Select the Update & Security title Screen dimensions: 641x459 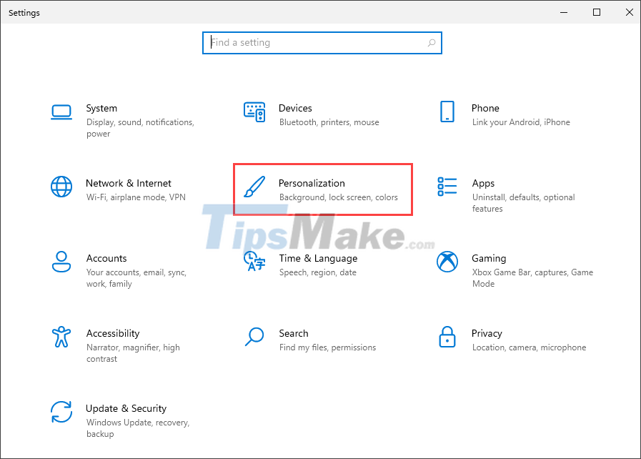tap(126, 408)
